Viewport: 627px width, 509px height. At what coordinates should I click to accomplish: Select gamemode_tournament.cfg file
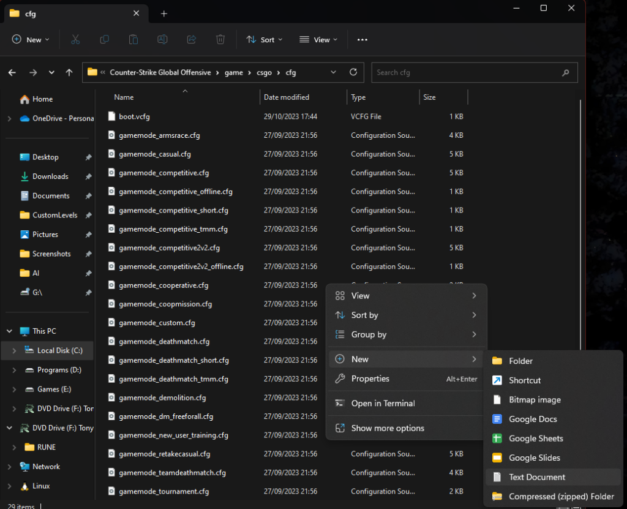[163, 491]
